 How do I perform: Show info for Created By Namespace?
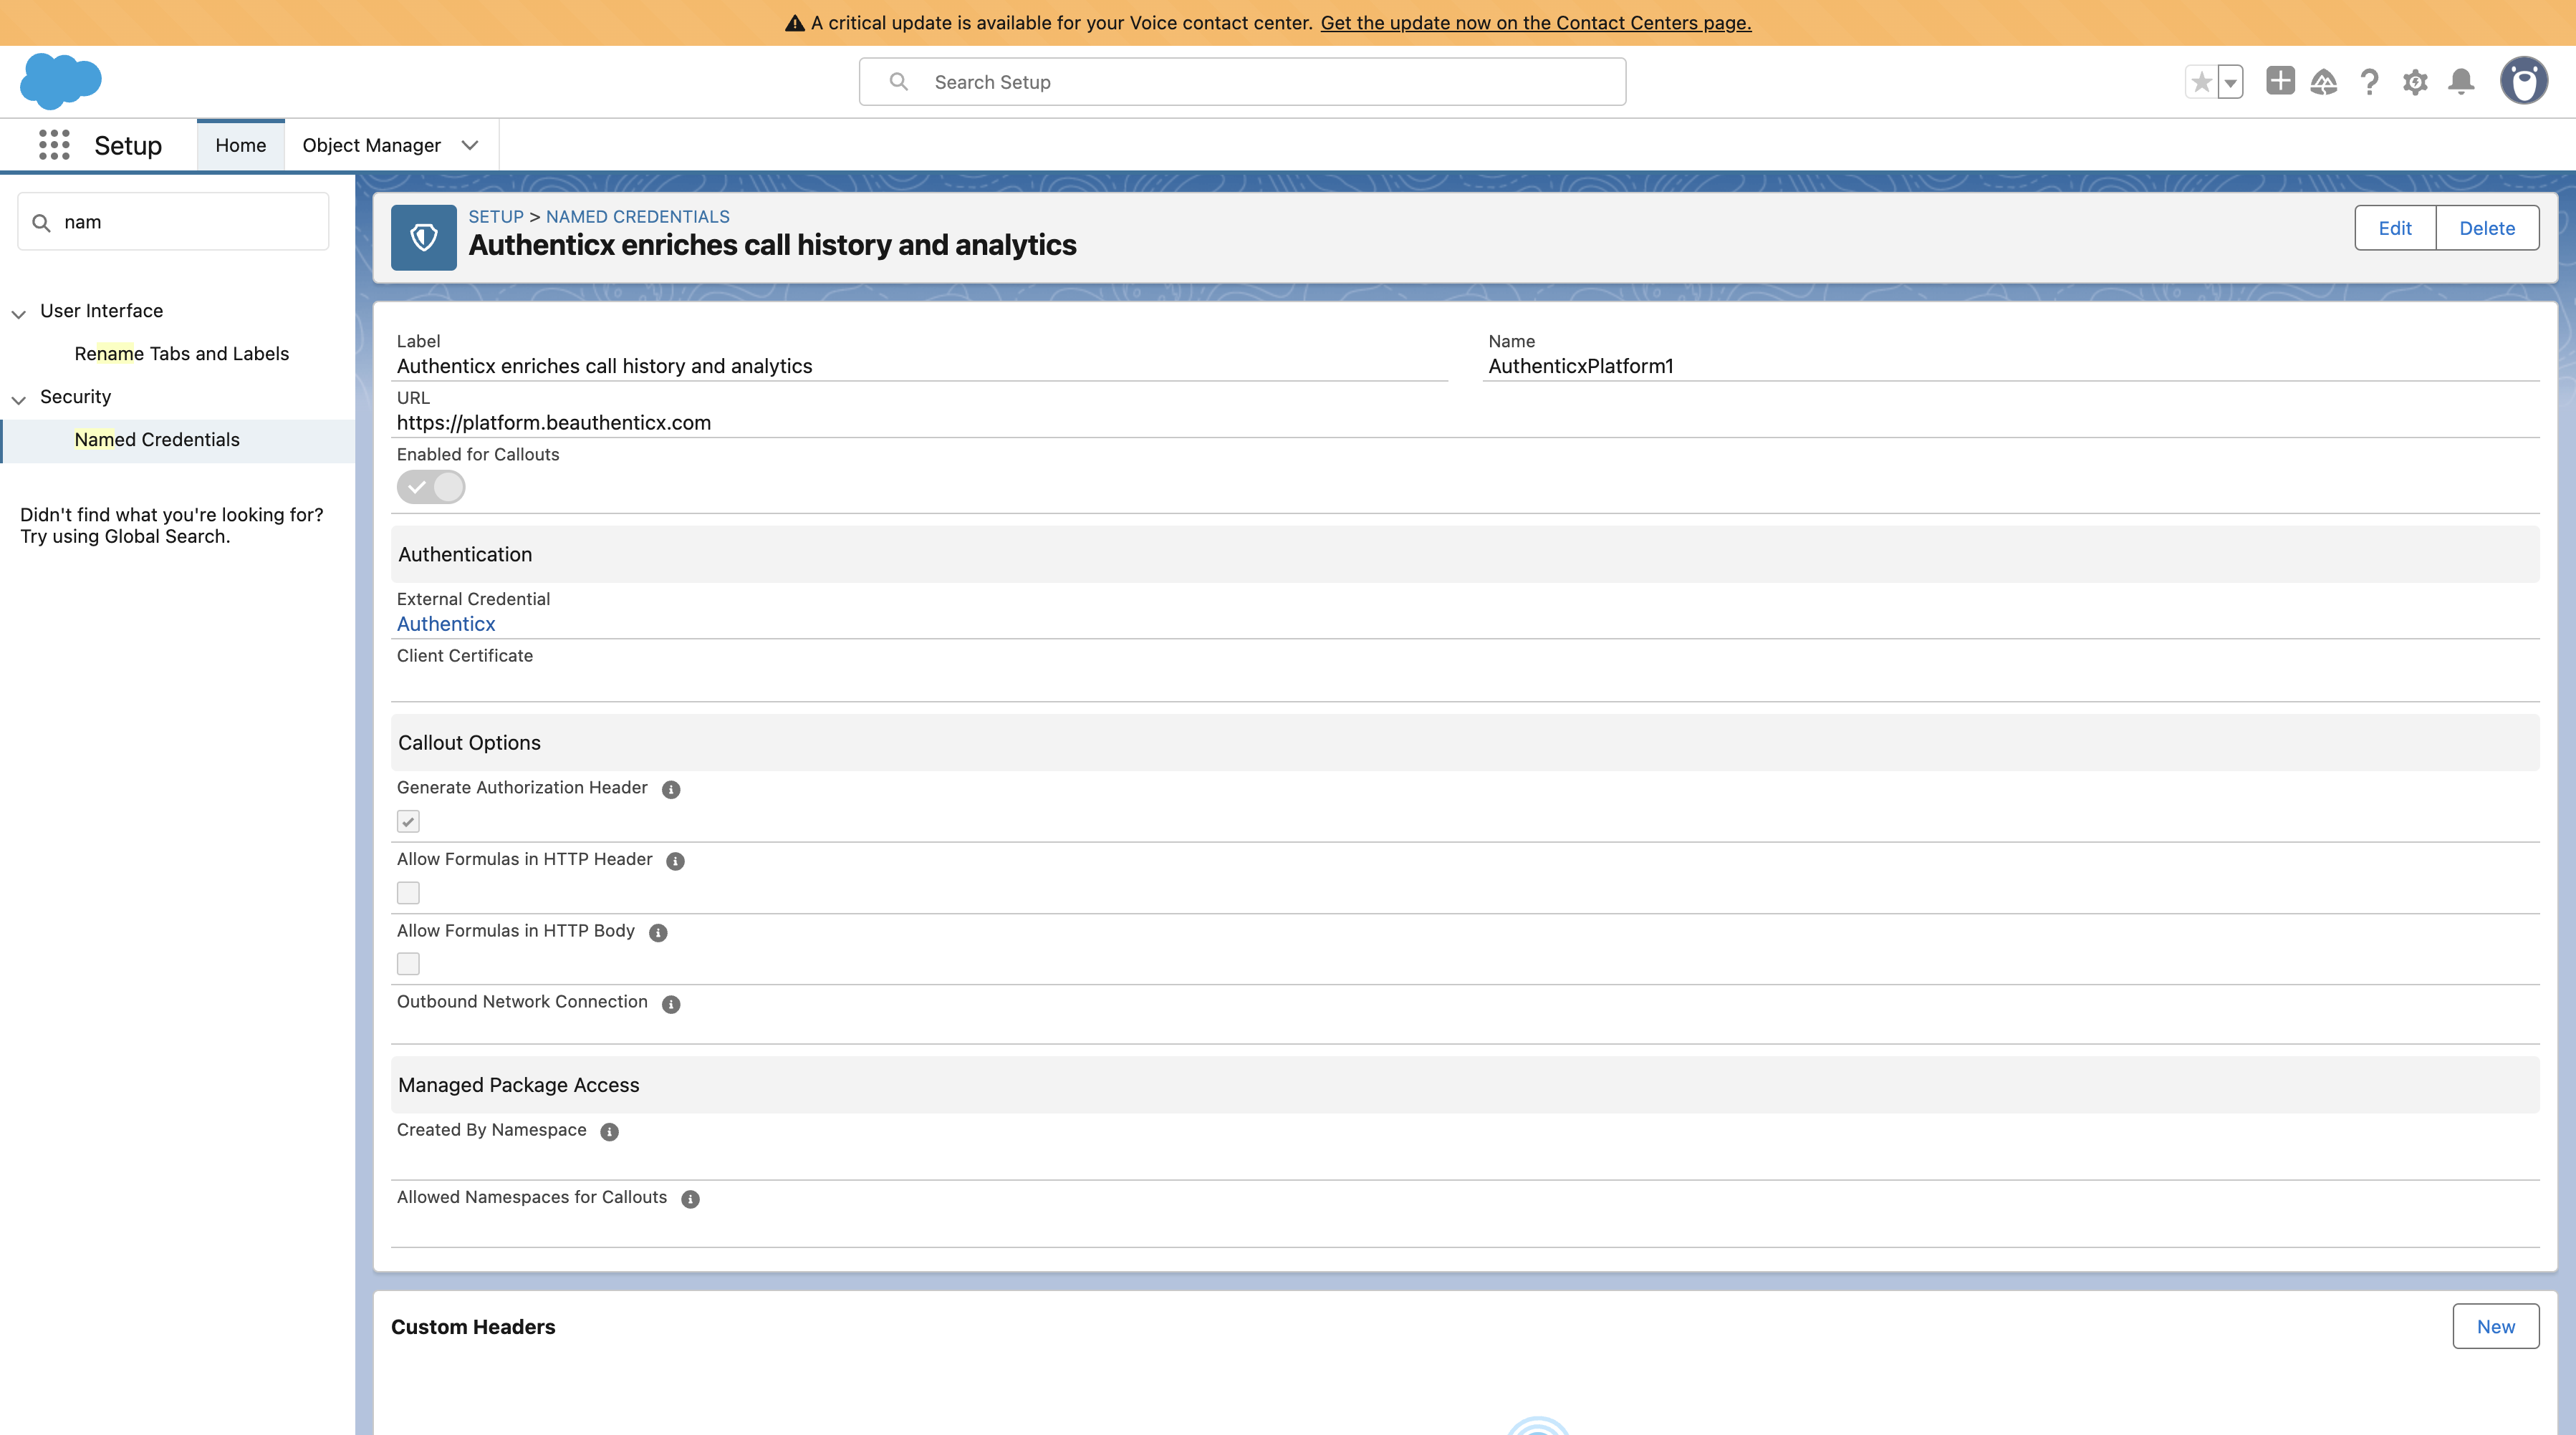(609, 1132)
